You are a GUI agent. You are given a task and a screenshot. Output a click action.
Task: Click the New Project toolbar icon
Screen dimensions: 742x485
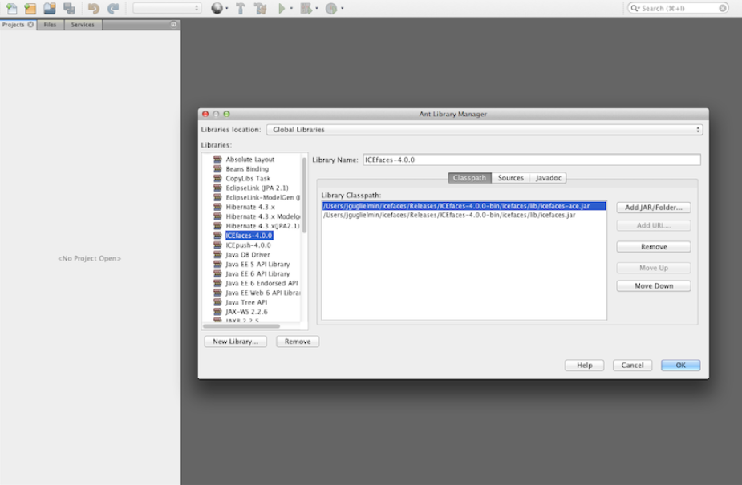tap(30, 8)
